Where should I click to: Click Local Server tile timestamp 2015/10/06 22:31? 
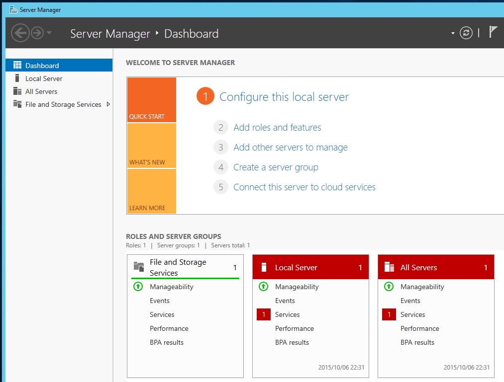pyautogui.click(x=341, y=367)
